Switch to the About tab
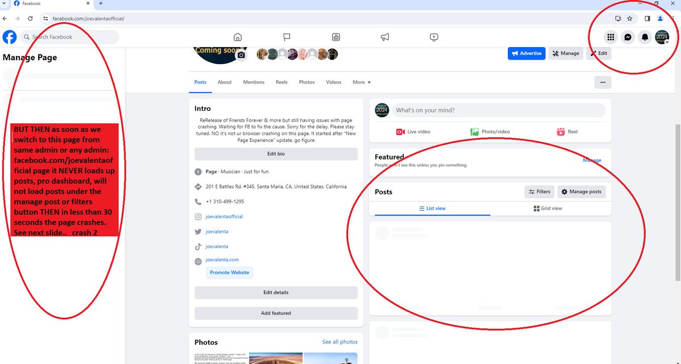Viewport: 681px width, 364px height. [x=225, y=82]
